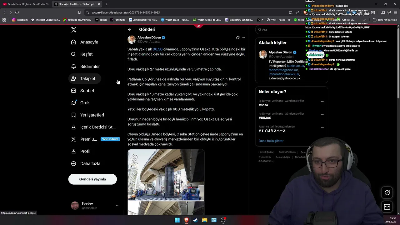Open Jumpshare bookmark
Screen dimensions: 400x225
tap(143, 20)
